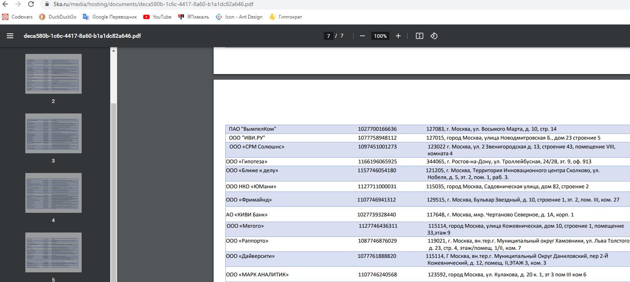The image size is (630, 282).
Task: Zoom out with the minus button
Action: (x=362, y=36)
